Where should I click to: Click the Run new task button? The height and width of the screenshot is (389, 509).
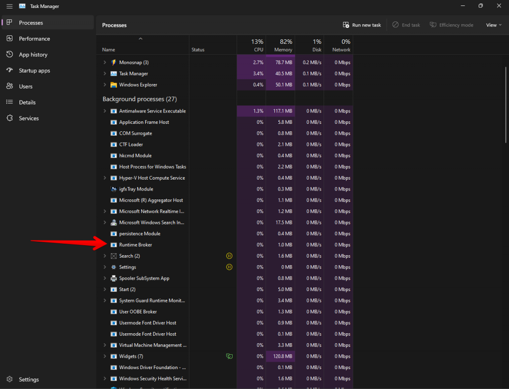(362, 25)
